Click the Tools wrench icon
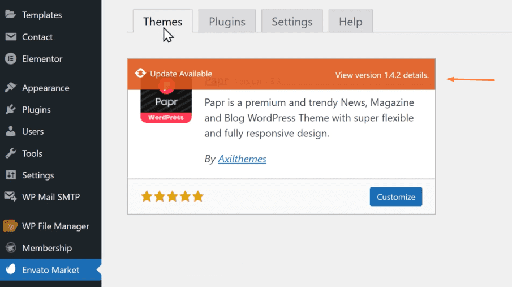Image resolution: width=512 pixels, height=287 pixels. pos(10,153)
